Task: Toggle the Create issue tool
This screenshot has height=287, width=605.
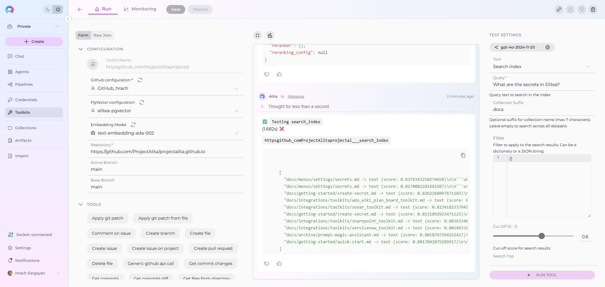Action: pos(104,249)
